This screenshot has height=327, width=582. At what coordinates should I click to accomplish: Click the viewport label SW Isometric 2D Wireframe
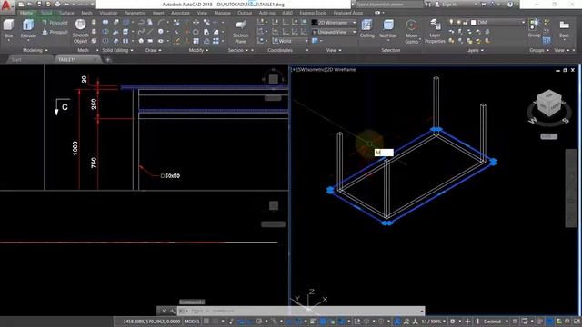[x=324, y=70]
